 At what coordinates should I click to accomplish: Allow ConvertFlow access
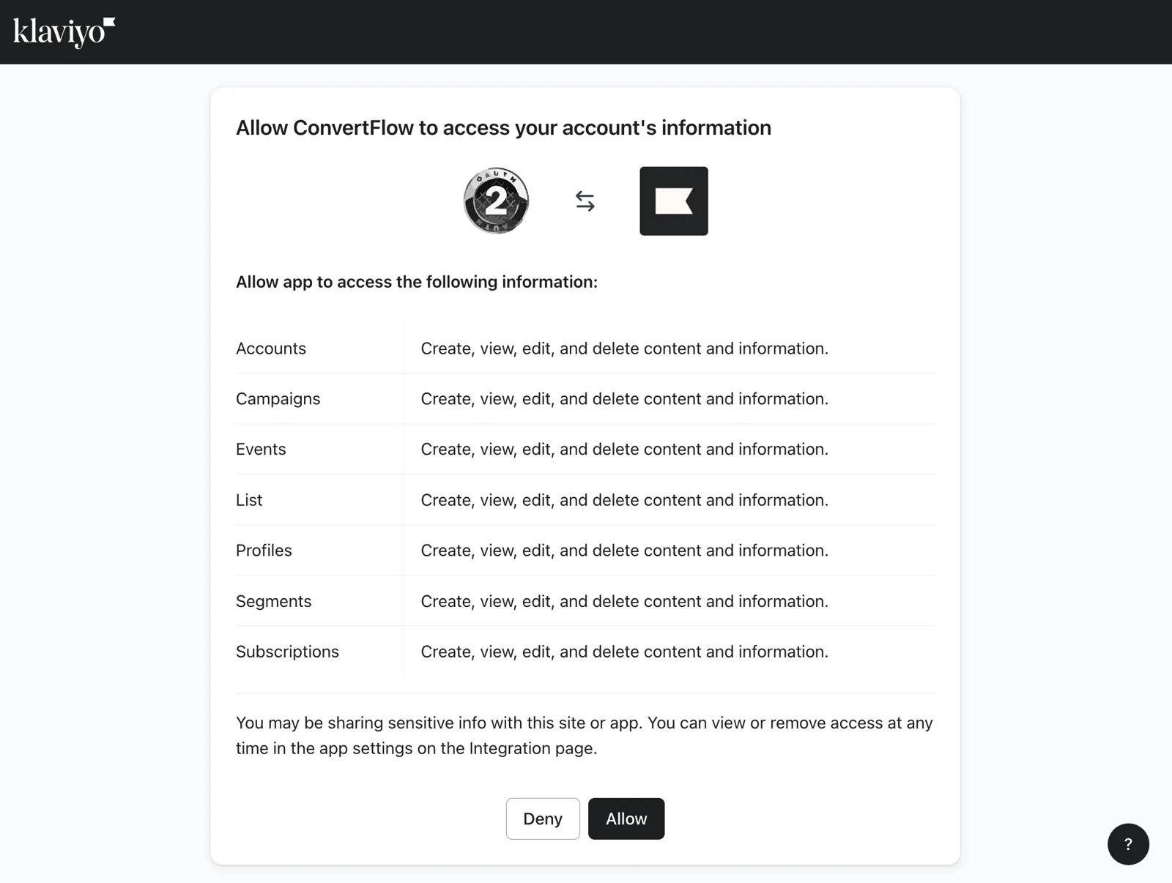tap(626, 819)
